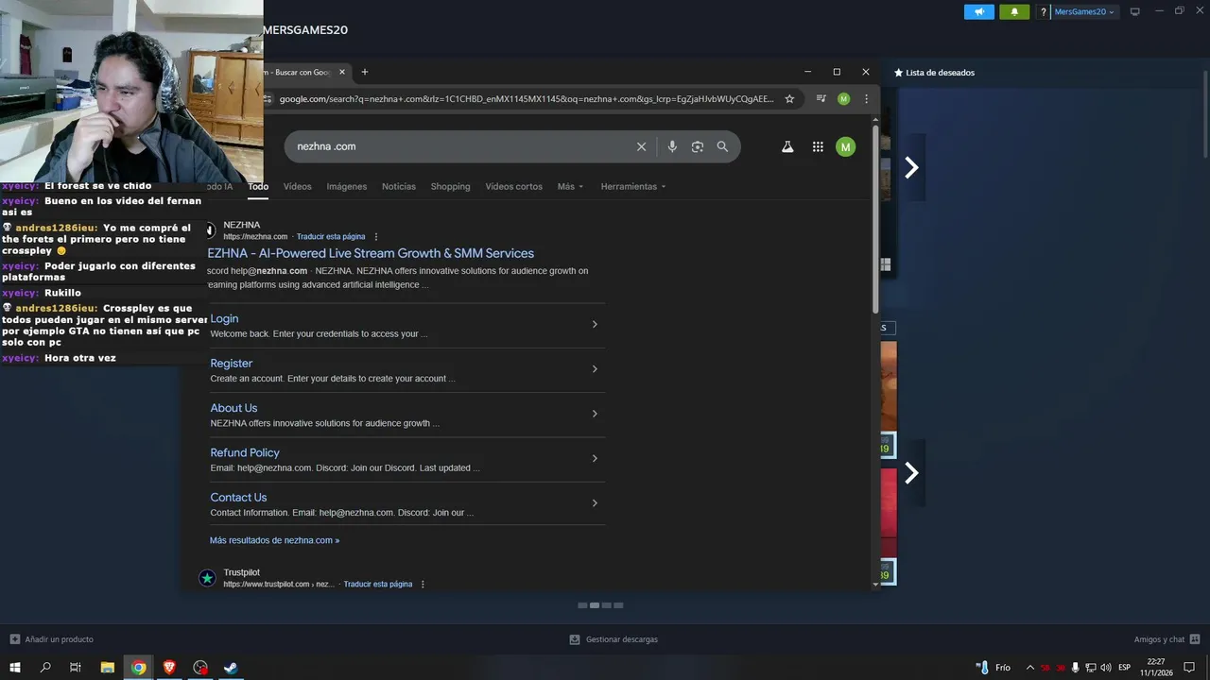Viewport: 1210px width, 680px height.
Task: Expand the Más search filter dropdown
Action: [570, 186]
